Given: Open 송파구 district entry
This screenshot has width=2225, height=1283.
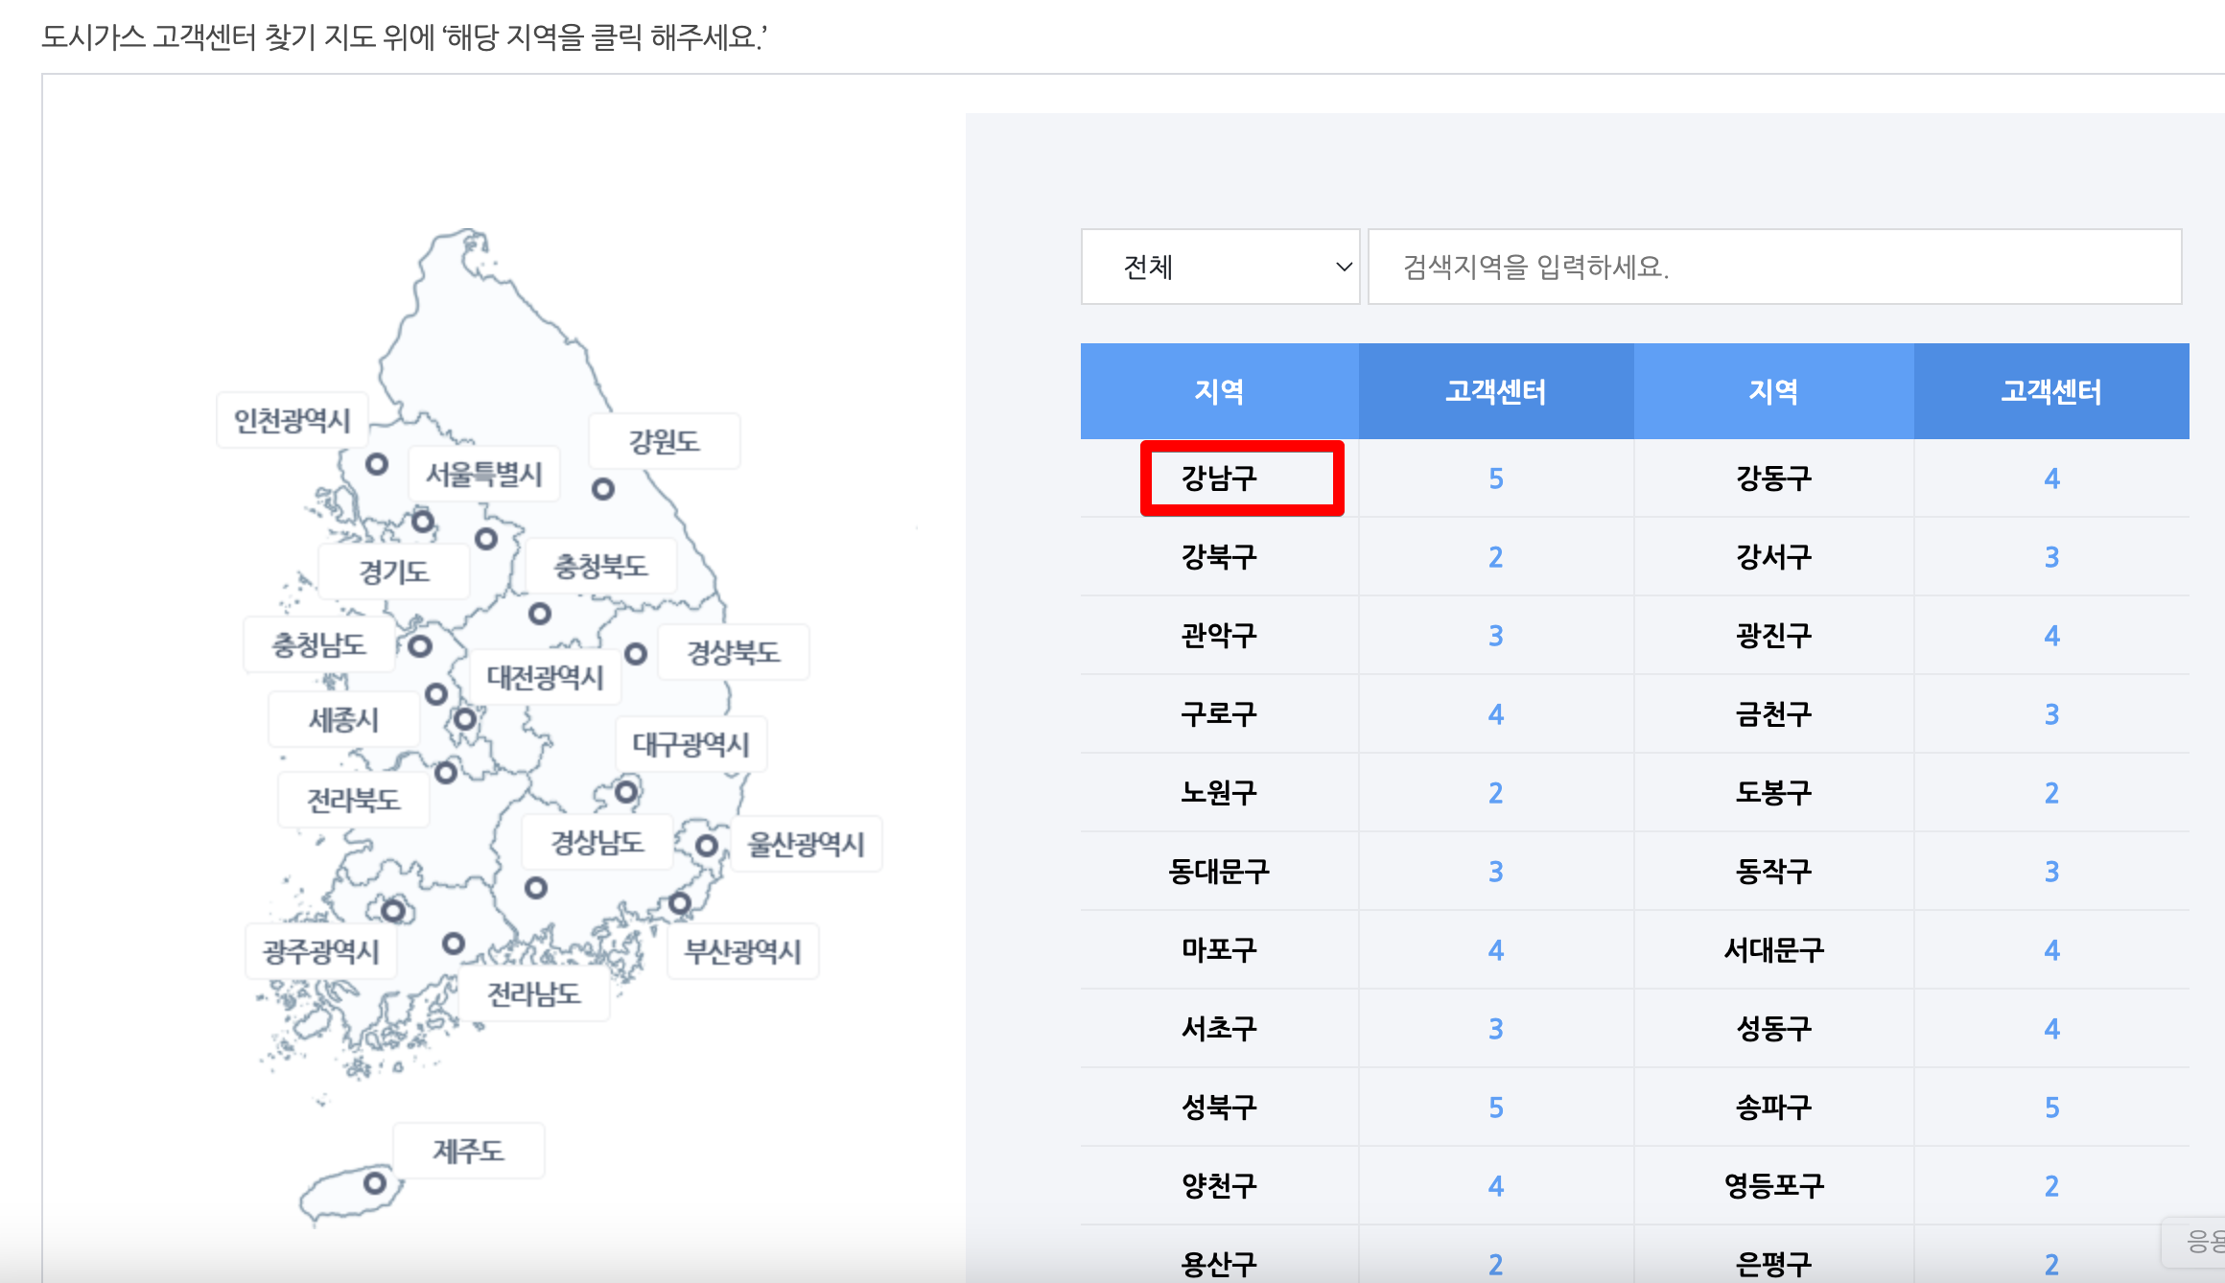Looking at the screenshot, I should tap(1773, 1108).
